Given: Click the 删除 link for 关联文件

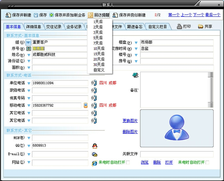Looking at the screenshot, I should click(157, 162).
